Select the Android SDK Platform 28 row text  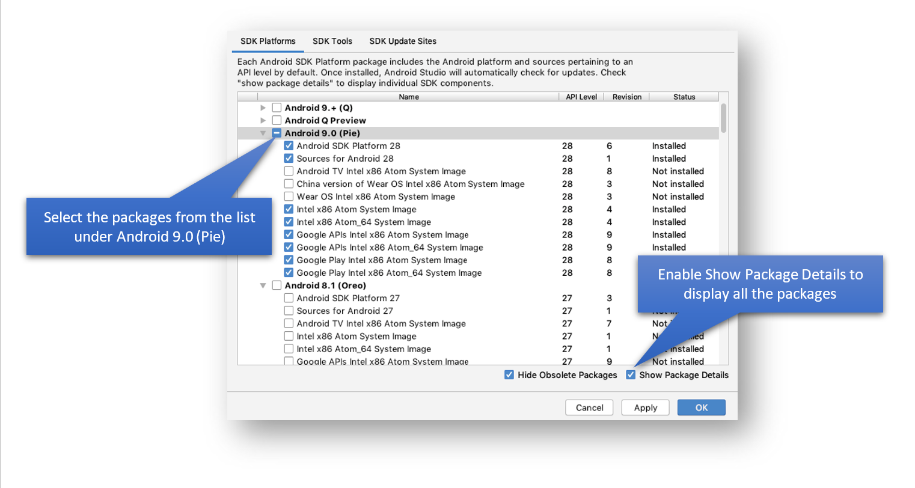point(348,146)
